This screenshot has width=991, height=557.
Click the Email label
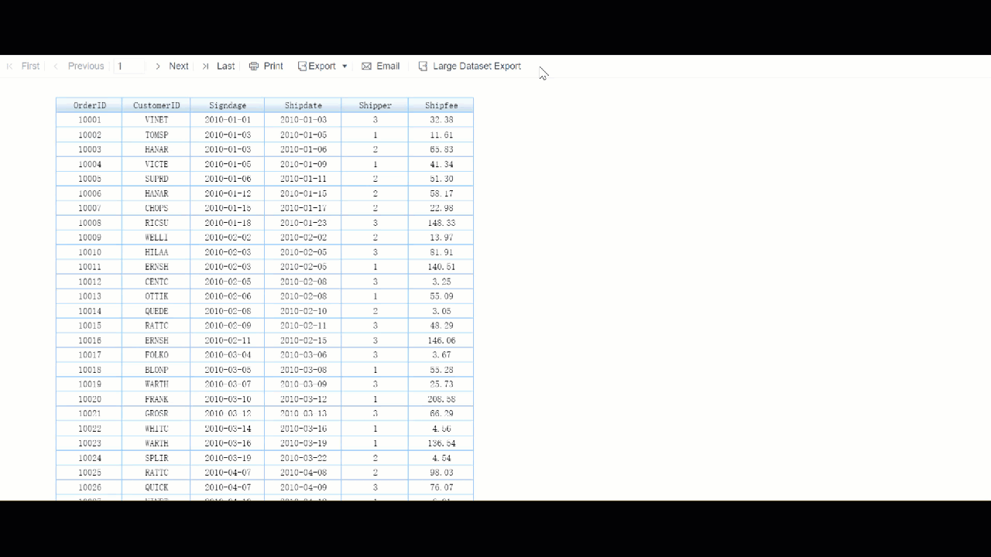[x=386, y=66]
